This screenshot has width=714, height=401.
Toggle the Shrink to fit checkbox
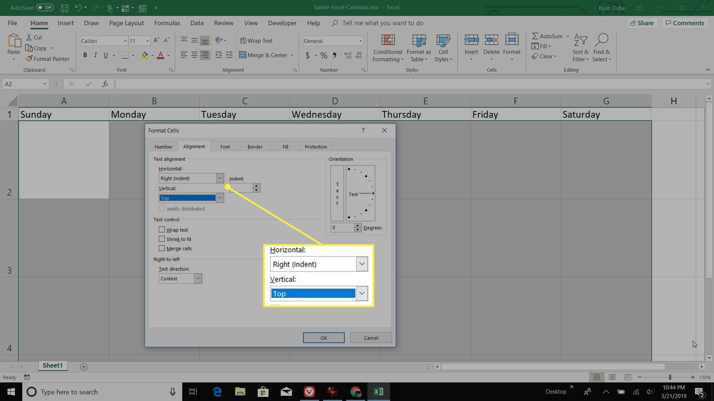[161, 238]
